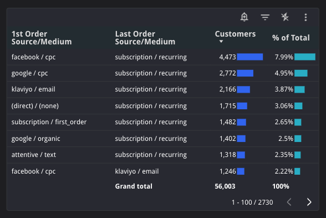Sort by % of Total header
Viewport: 326px width, 218px height.
(291, 38)
